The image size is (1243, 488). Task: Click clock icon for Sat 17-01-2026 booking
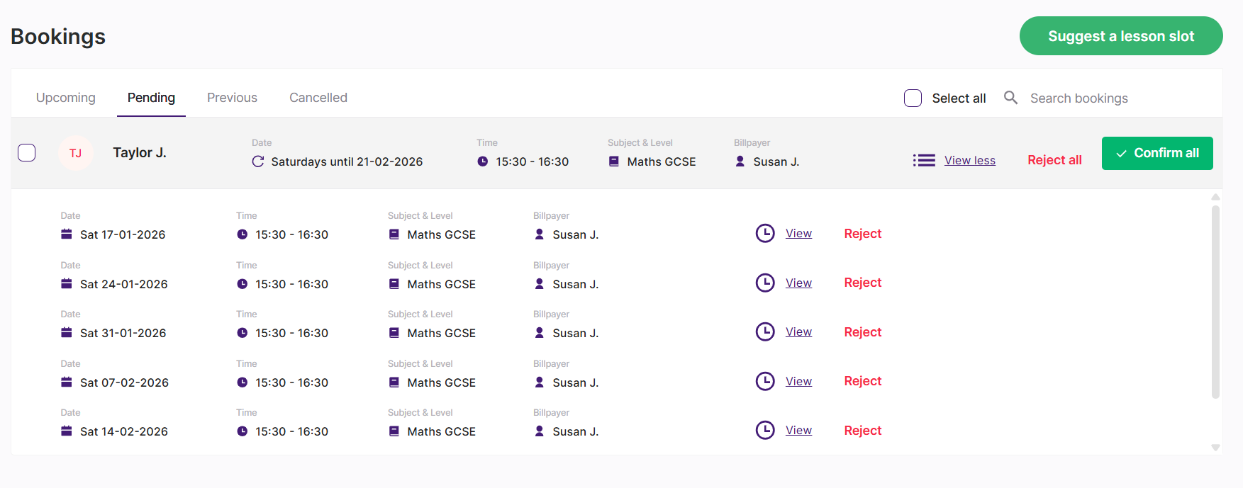765,233
